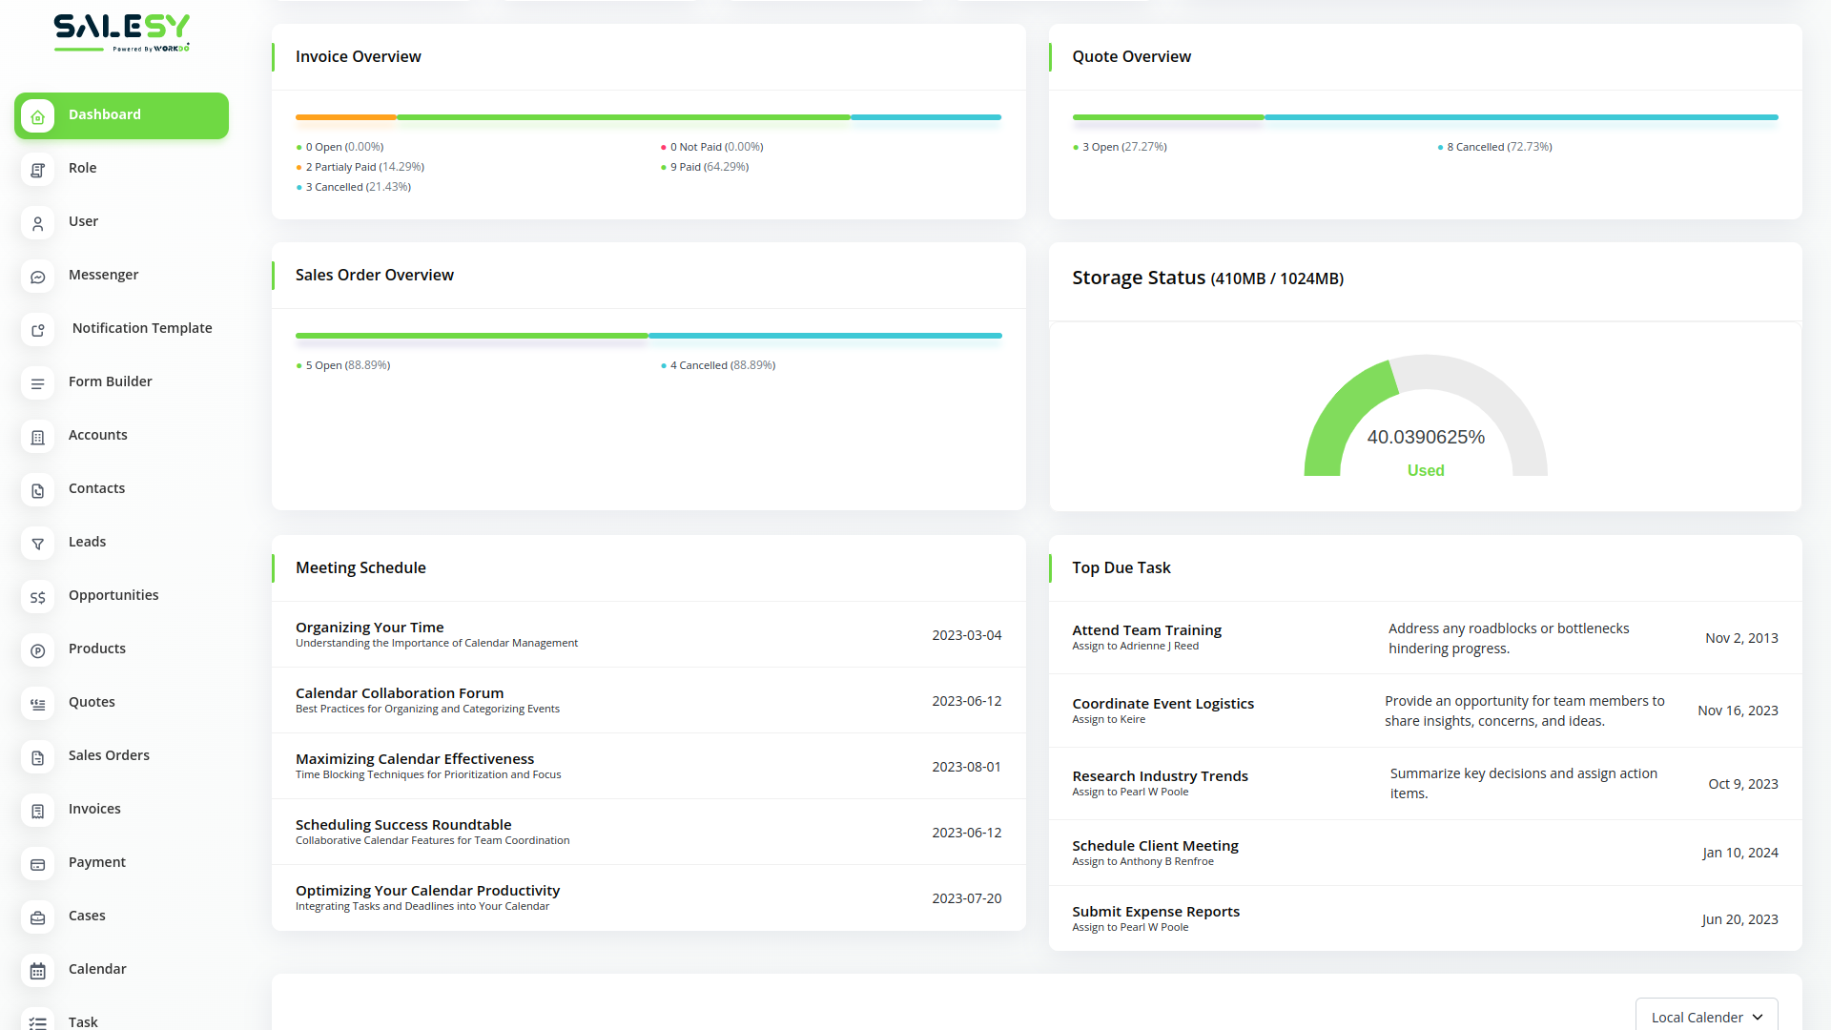The height and width of the screenshot is (1030, 1831).
Task: Click the User person icon
Action: coord(38,223)
